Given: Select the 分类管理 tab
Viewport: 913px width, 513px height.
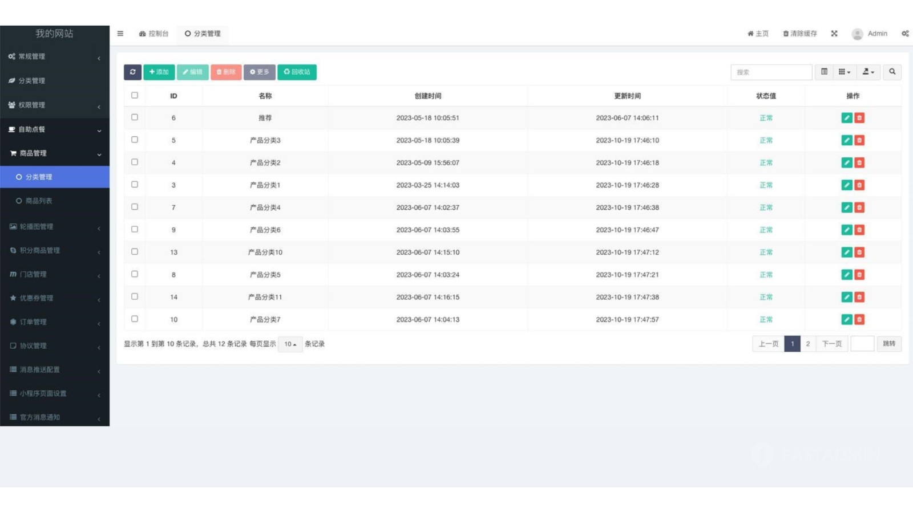Looking at the screenshot, I should [203, 34].
